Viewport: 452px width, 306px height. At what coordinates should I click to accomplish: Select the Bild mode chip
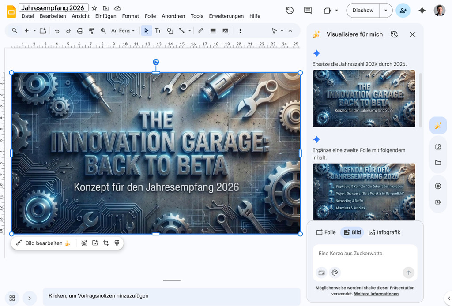[x=352, y=232]
